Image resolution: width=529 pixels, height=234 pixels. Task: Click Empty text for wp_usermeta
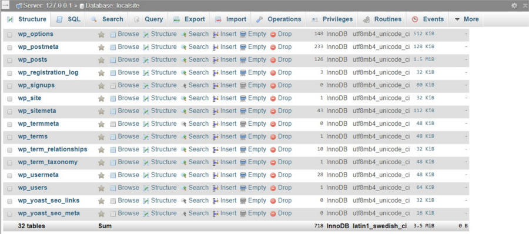point(257,175)
